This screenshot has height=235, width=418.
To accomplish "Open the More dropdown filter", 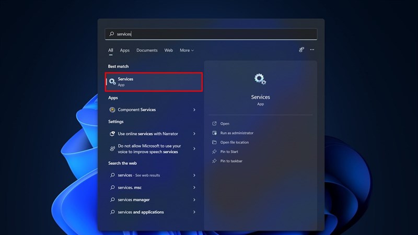I will [x=187, y=50].
